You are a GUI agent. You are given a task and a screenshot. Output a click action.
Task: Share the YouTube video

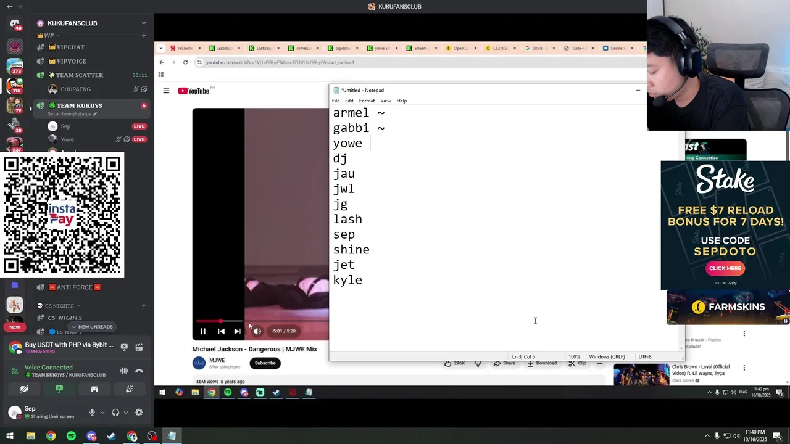point(504,363)
